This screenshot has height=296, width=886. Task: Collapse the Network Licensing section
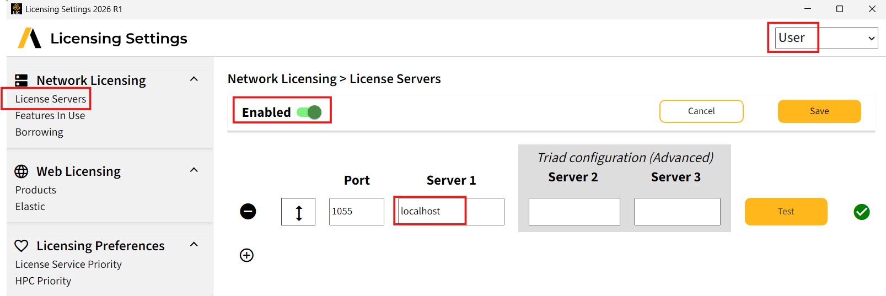pyautogui.click(x=194, y=79)
